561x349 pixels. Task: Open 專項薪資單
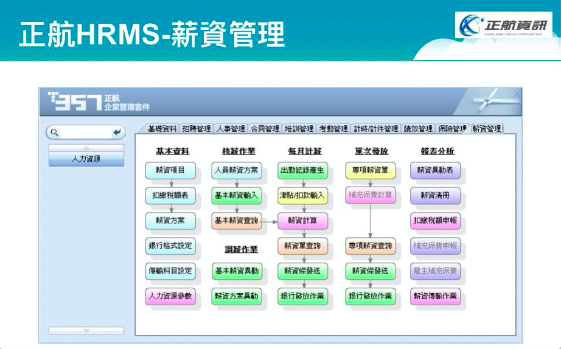point(371,171)
